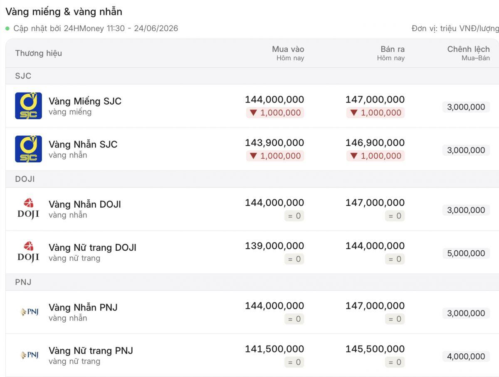499x377 pixels.
Task: Click Vàng Miếng SJC spread badge 3,000,000
Action: coord(466,107)
